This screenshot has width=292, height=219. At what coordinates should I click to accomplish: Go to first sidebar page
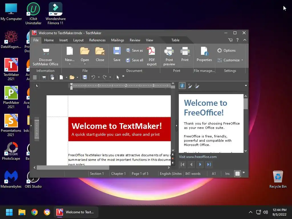click(182, 165)
